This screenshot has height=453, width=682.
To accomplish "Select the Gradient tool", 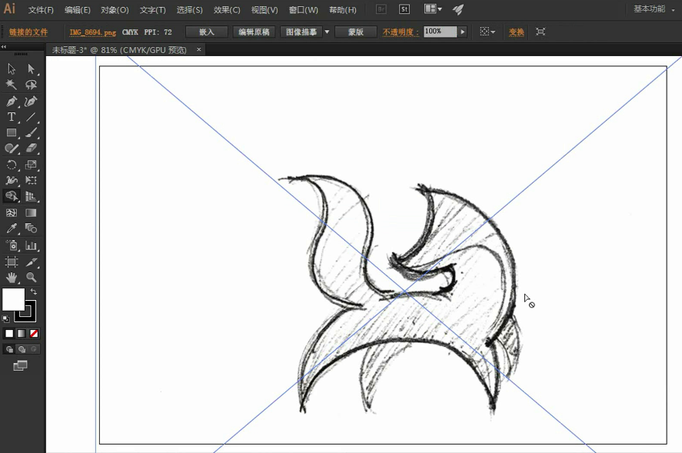I will pyautogui.click(x=31, y=213).
